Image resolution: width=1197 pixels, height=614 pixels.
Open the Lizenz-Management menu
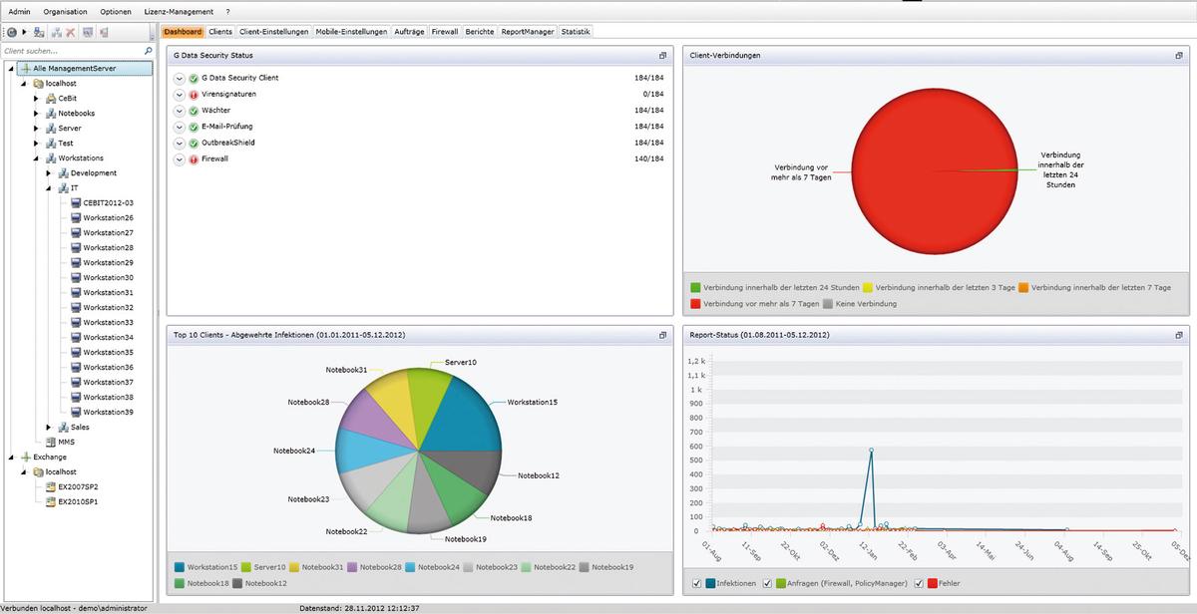(x=179, y=11)
